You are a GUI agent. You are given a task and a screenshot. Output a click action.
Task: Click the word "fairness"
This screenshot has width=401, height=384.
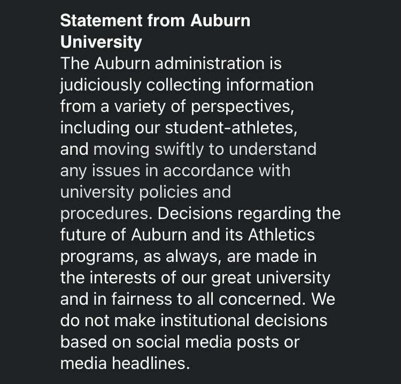142,299
